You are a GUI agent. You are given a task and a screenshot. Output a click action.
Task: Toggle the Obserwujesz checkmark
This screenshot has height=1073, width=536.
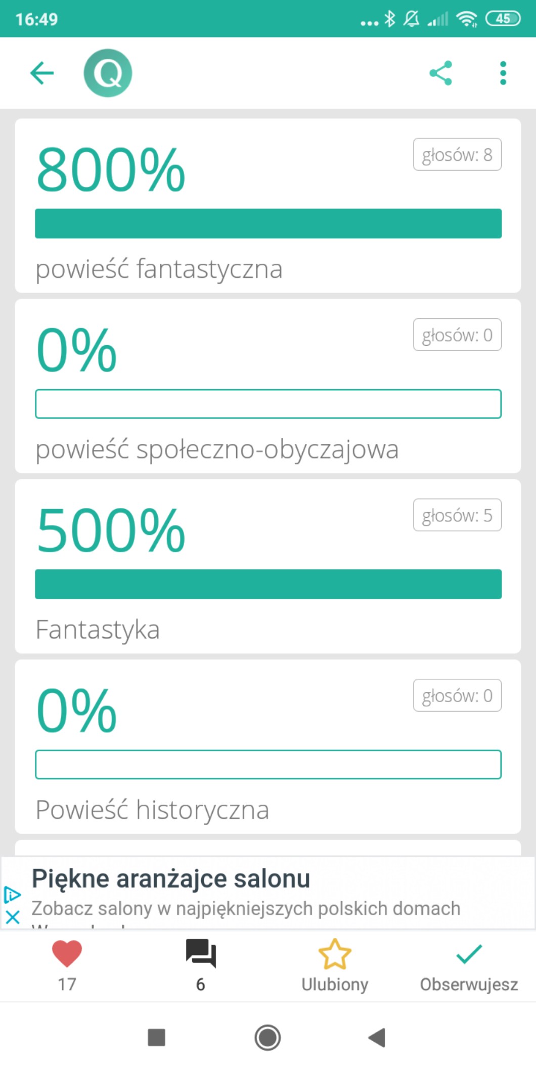[x=469, y=955]
